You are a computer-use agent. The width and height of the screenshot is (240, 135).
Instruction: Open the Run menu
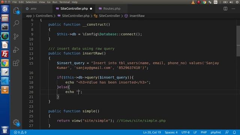[x=55, y=2]
